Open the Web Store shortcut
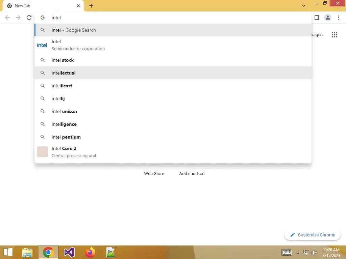Image resolution: width=346 pixels, height=259 pixels. coord(154,173)
